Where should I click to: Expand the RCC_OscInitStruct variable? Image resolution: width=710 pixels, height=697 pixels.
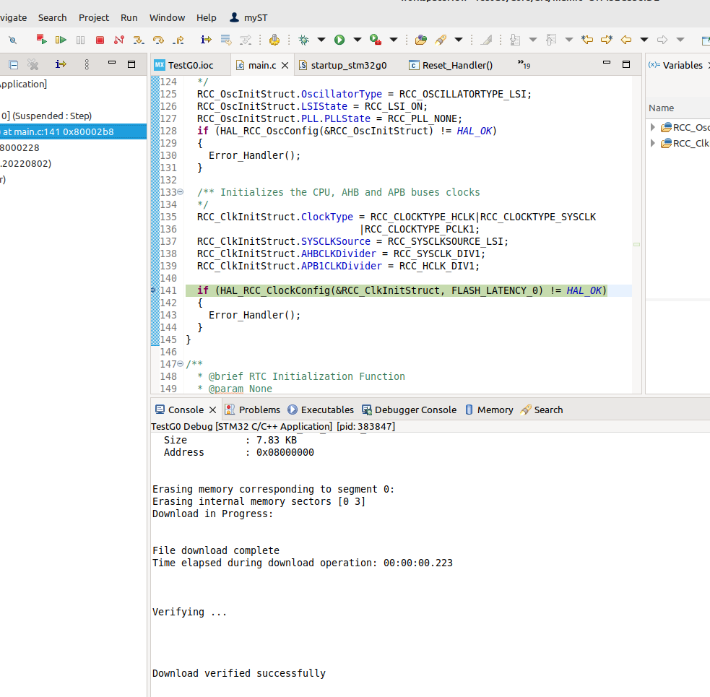(654, 127)
